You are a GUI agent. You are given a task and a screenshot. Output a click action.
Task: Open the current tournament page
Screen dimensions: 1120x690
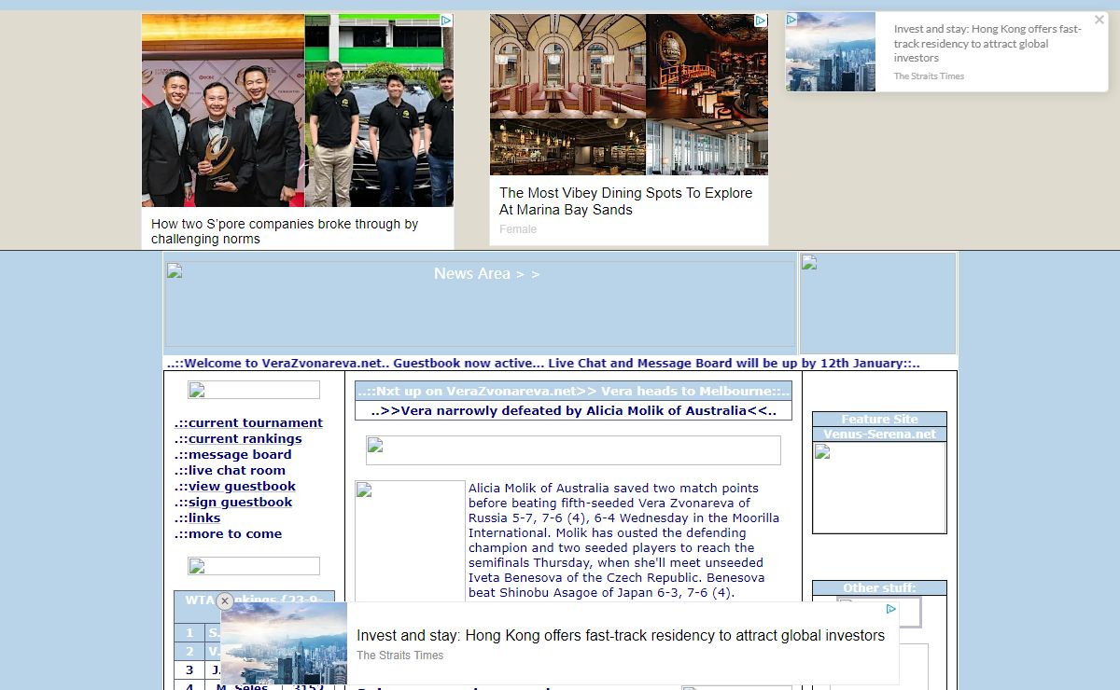[248, 422]
